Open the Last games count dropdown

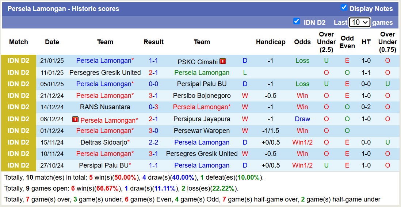coord(359,22)
